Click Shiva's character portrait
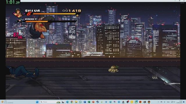Image resolution: width=186 pixels, height=104 pixels. (18, 13)
